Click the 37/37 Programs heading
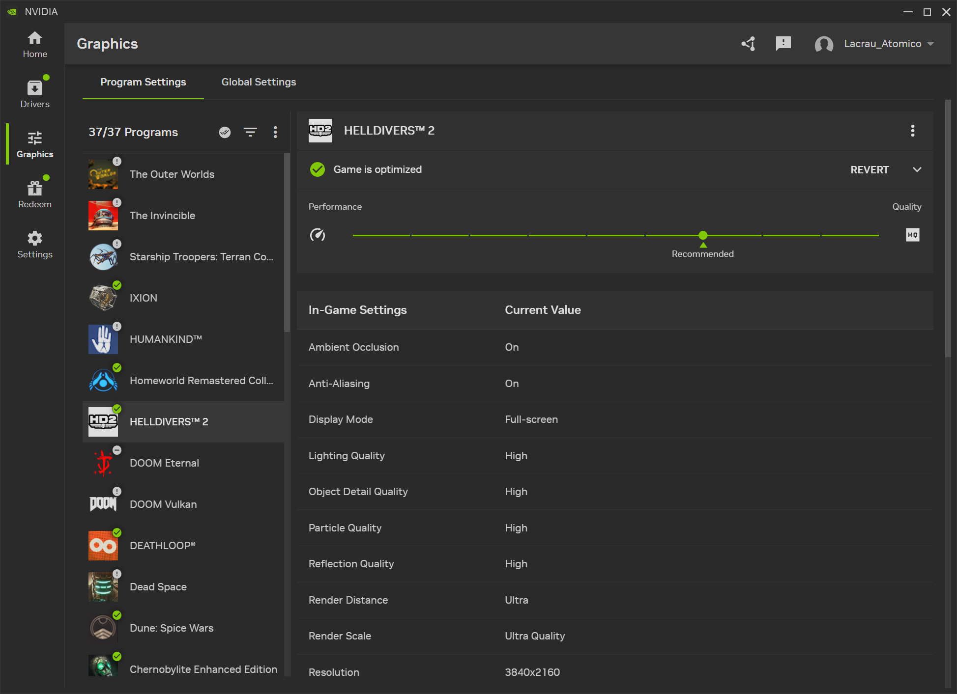Viewport: 957px width, 694px height. 133,132
